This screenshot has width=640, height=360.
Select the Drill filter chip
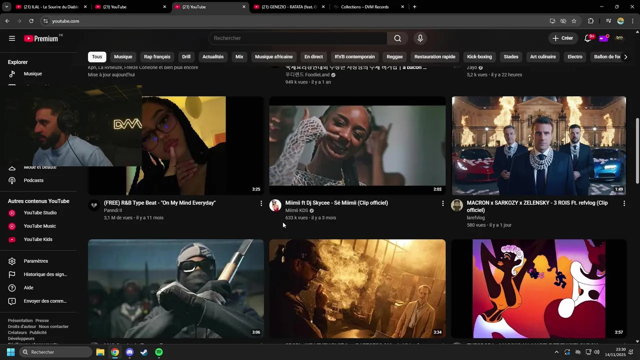186,56
